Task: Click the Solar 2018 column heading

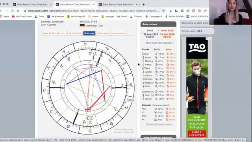Action: coord(167,30)
